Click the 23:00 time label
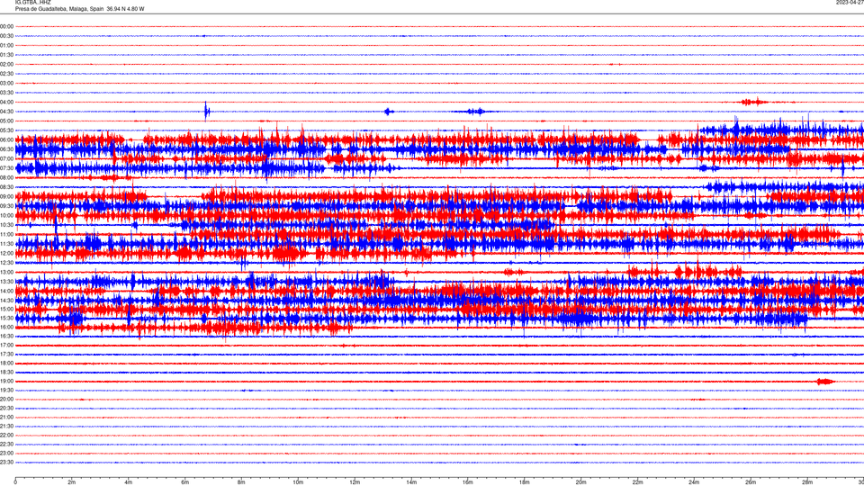This screenshot has height=486, width=864. [x=6, y=454]
